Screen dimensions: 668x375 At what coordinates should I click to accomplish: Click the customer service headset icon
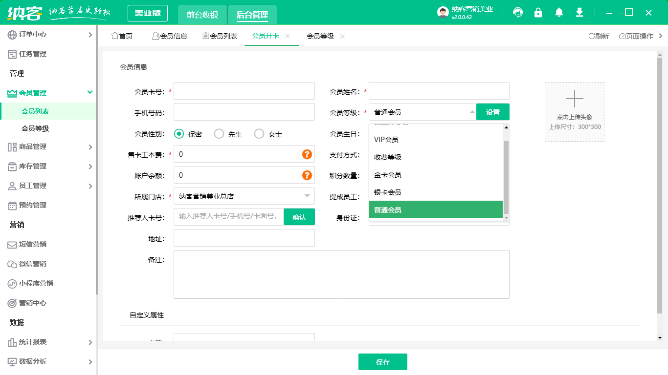518,13
